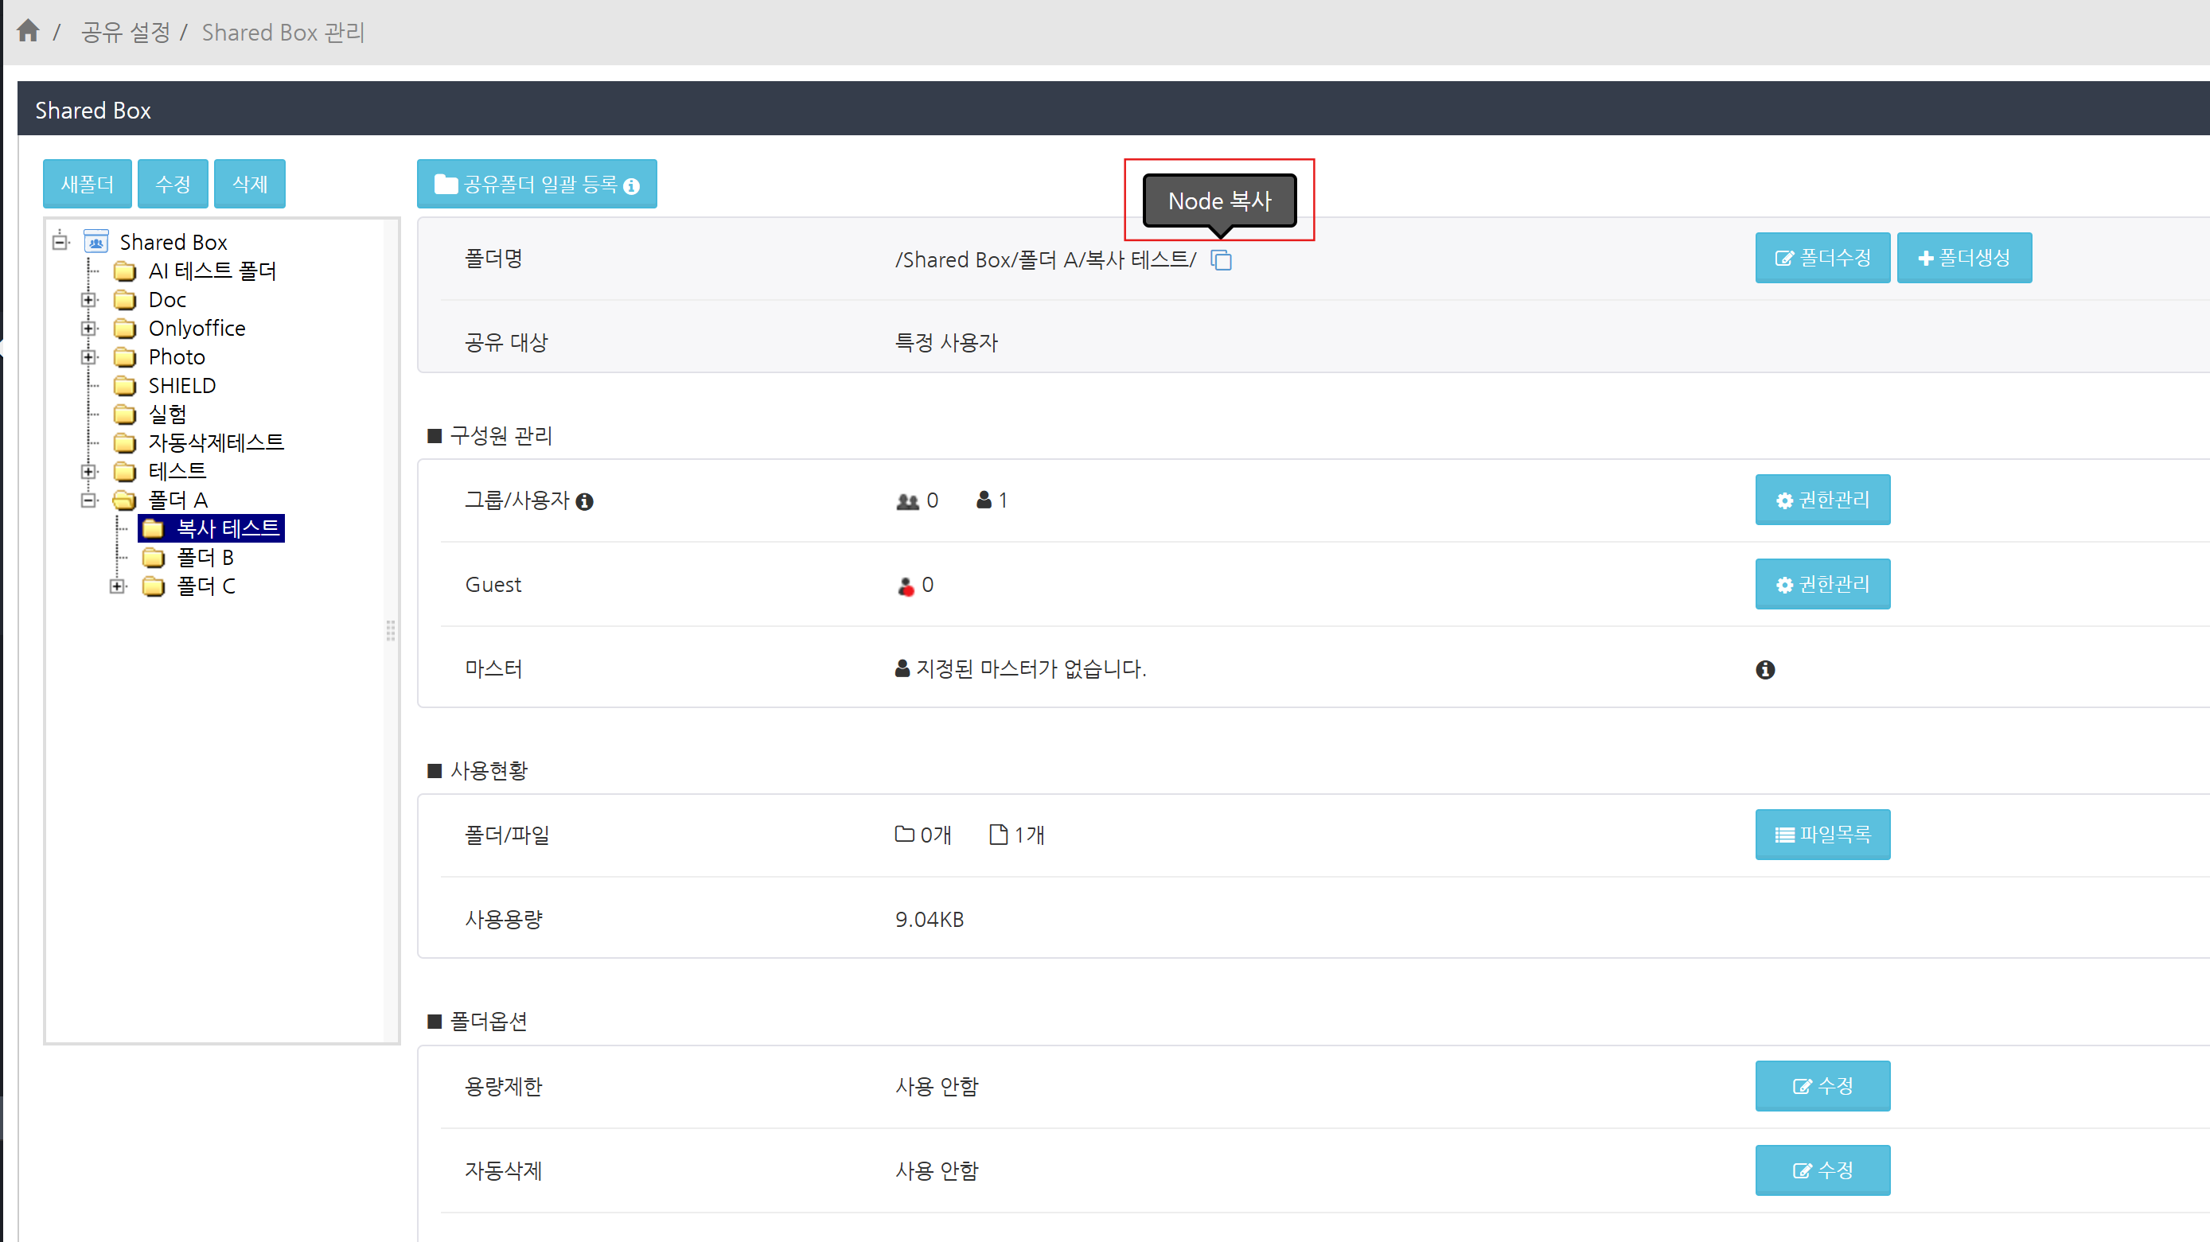
Task: Click the 폴더 B folder icon
Action: [154, 559]
